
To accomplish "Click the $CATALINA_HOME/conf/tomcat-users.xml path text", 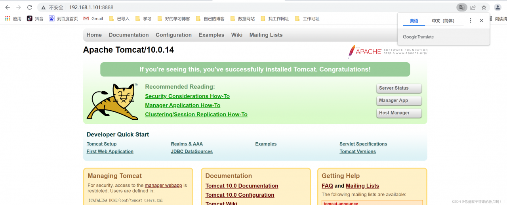I will (126, 200).
